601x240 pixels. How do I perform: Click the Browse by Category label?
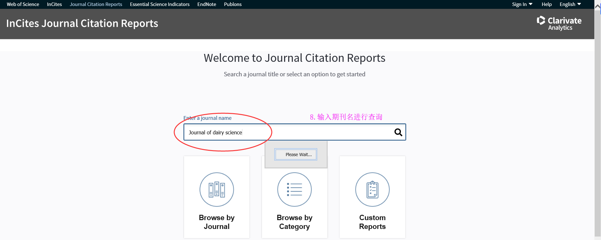point(295,222)
